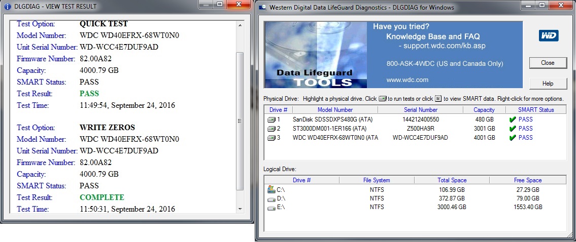
Task: Click the green check for SanDisk drive
Action: click(x=513, y=119)
